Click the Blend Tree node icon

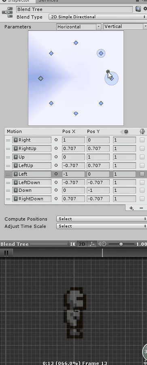tap(7, 12)
